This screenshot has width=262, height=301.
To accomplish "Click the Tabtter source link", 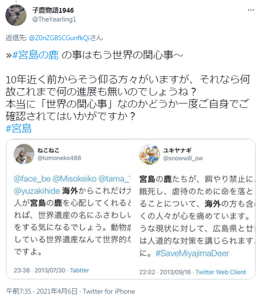I will [79, 270].
